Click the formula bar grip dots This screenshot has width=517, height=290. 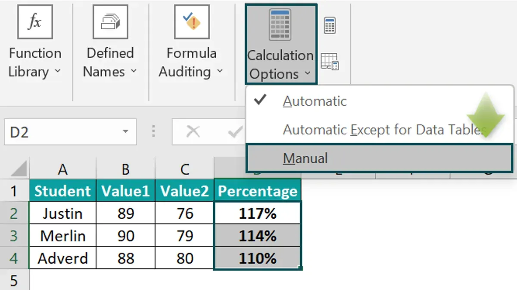pos(154,131)
